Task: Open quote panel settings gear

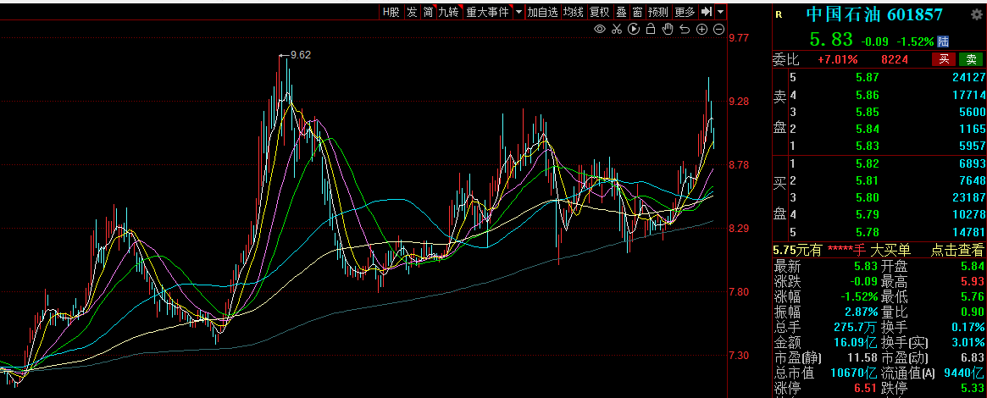Action: pyautogui.click(x=976, y=15)
